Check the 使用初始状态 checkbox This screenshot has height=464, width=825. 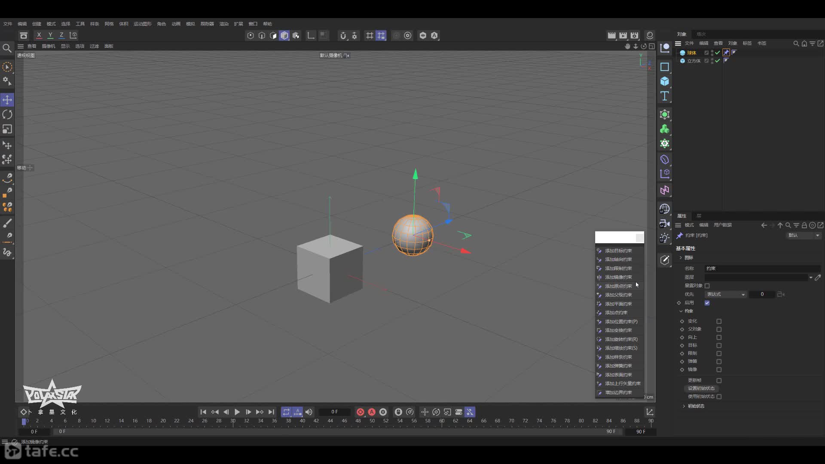point(719,397)
